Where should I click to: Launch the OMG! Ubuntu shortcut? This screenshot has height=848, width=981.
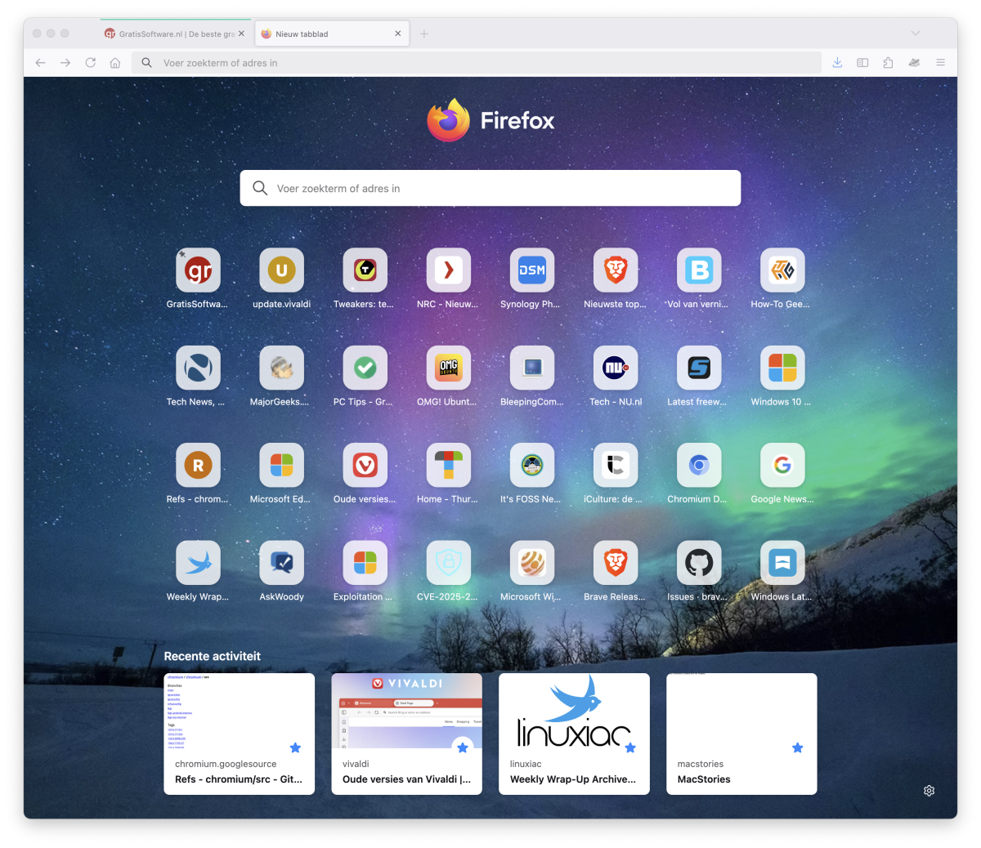coord(448,368)
